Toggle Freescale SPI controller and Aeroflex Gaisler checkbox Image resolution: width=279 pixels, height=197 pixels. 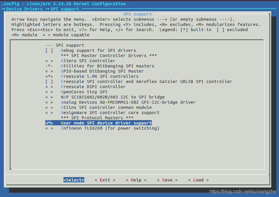pos(49,82)
